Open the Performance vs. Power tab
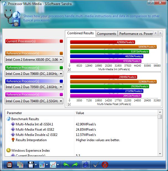Screen dimensions: 168x171 (136, 34)
